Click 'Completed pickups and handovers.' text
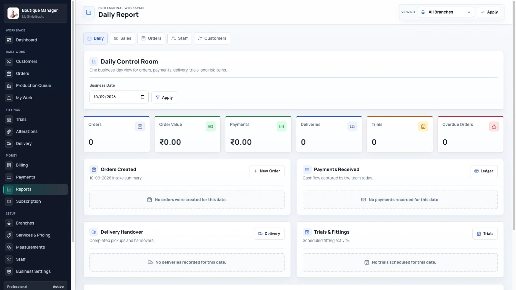Screen dimensions: 516x290 (122, 240)
